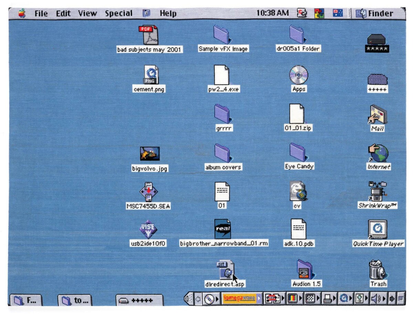Launch the Mail alias

point(378,114)
